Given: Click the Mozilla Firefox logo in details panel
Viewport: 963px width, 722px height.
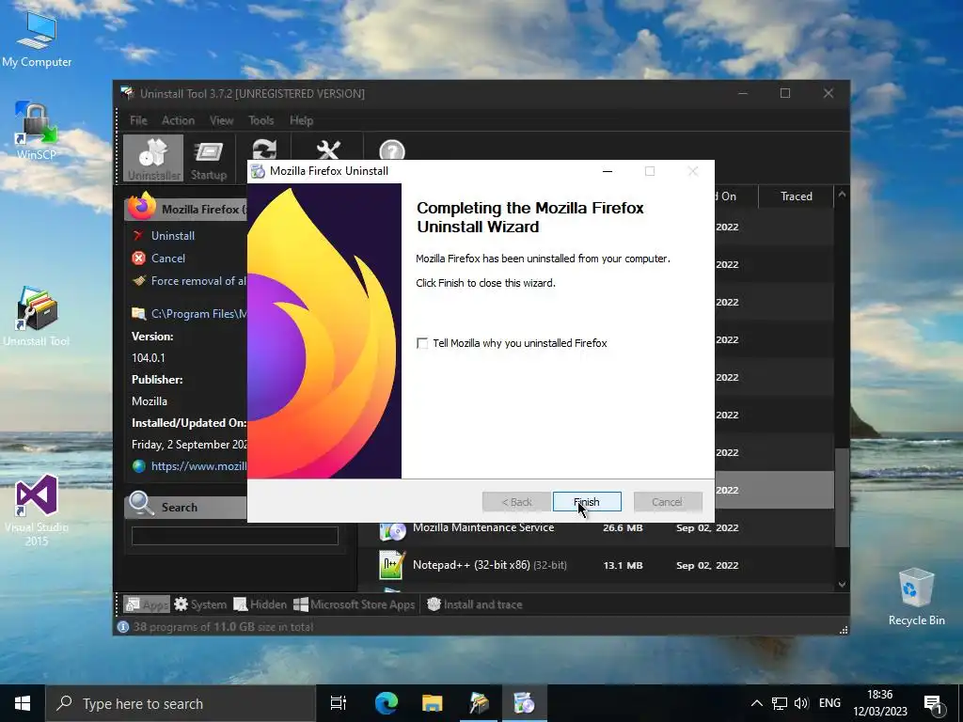Looking at the screenshot, I should pos(142,207).
